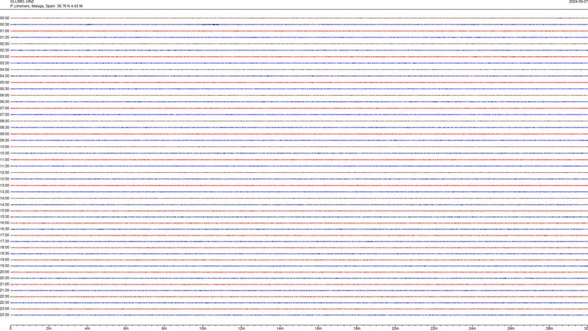Select the 01:30 time label
This screenshot has height=331, width=588.
4,37
